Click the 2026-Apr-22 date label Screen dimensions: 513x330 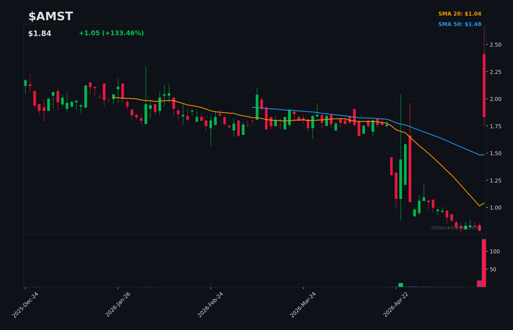point(396,305)
